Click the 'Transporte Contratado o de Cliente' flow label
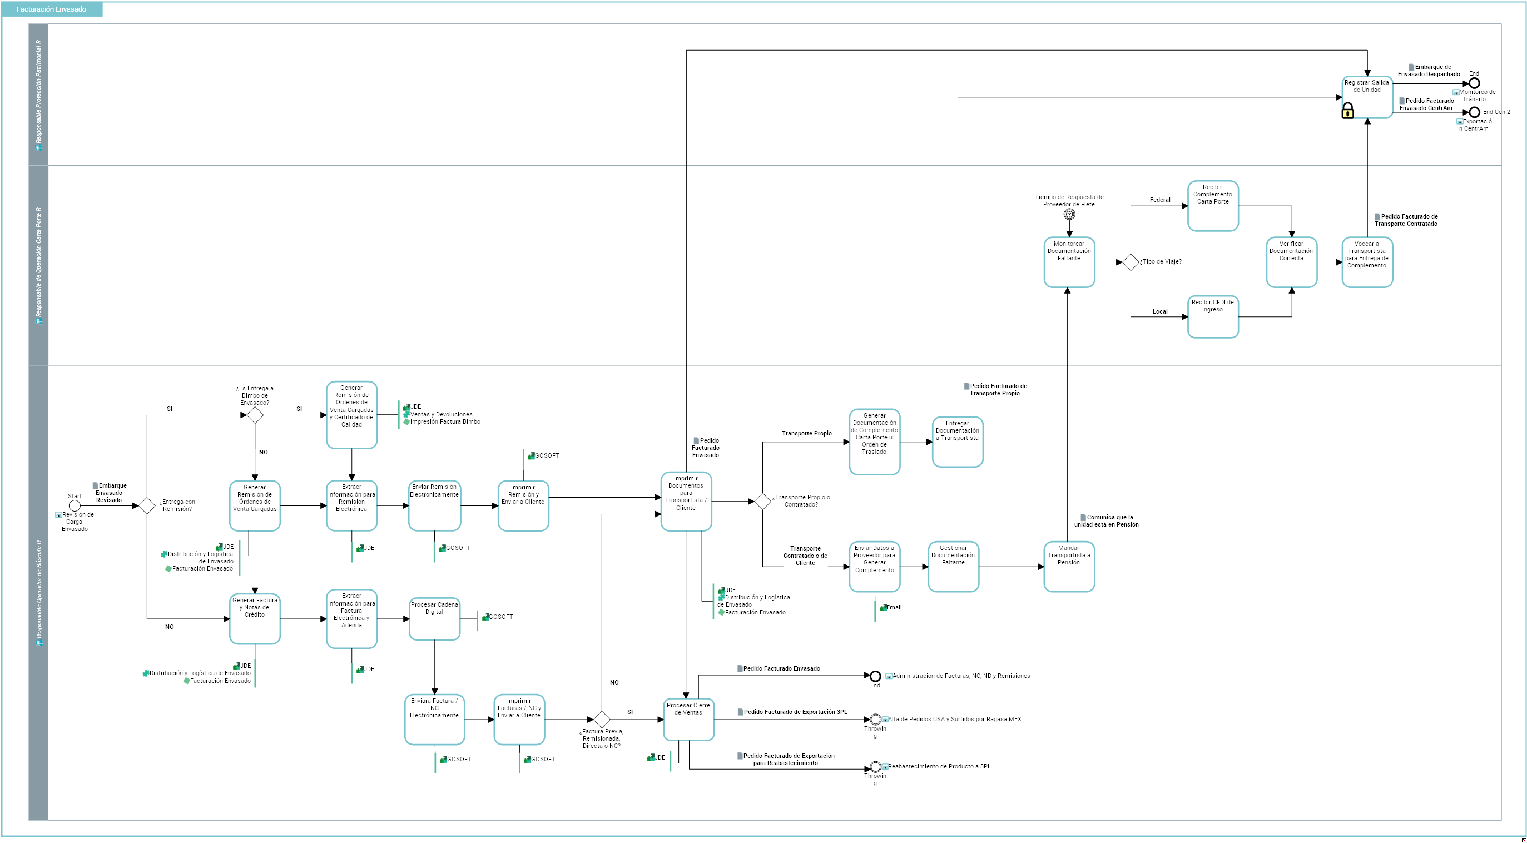The height and width of the screenshot is (843, 1527). (x=805, y=556)
